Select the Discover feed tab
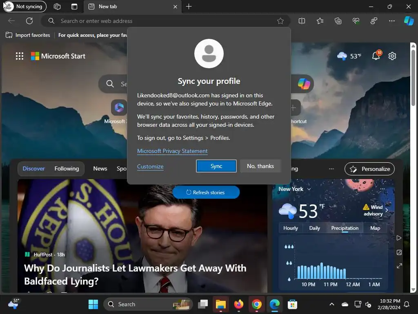Screen dimensions: 418x314 pyautogui.click(x=33, y=168)
